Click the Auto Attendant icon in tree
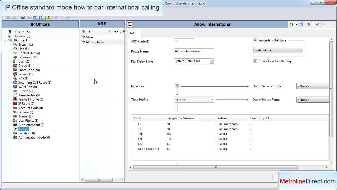 tap(15, 125)
